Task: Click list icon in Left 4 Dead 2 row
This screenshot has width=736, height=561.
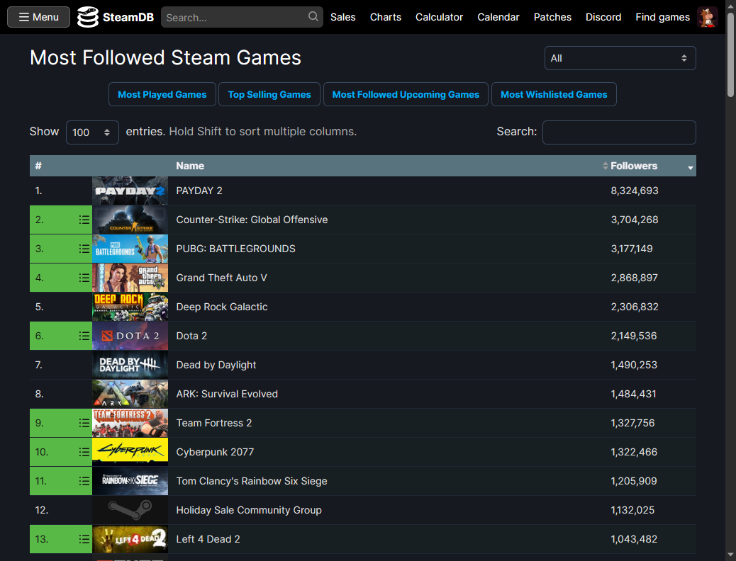Action: (84, 540)
